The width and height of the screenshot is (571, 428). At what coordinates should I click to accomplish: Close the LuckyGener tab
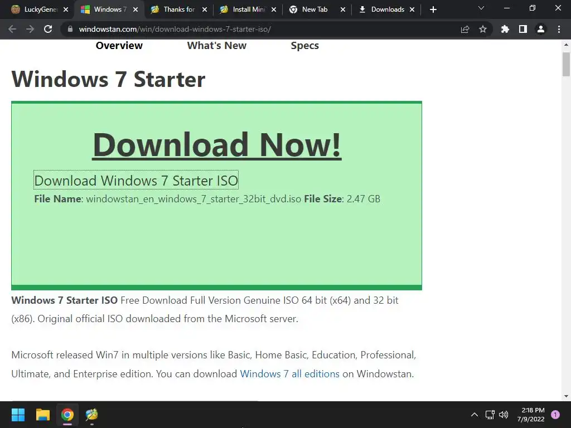tap(66, 9)
